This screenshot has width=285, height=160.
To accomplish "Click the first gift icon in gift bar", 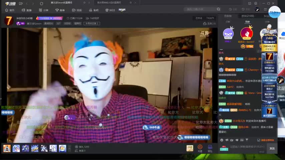I will point(7,148).
